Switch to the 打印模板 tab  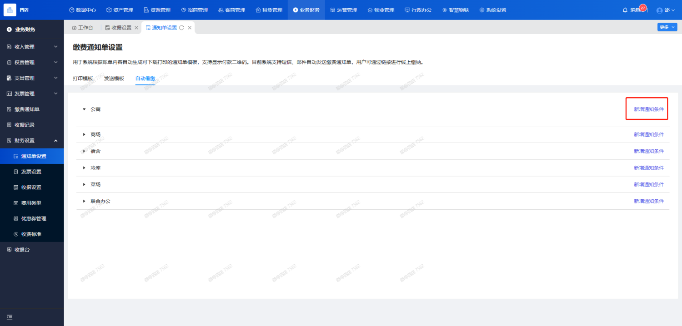[83, 79]
